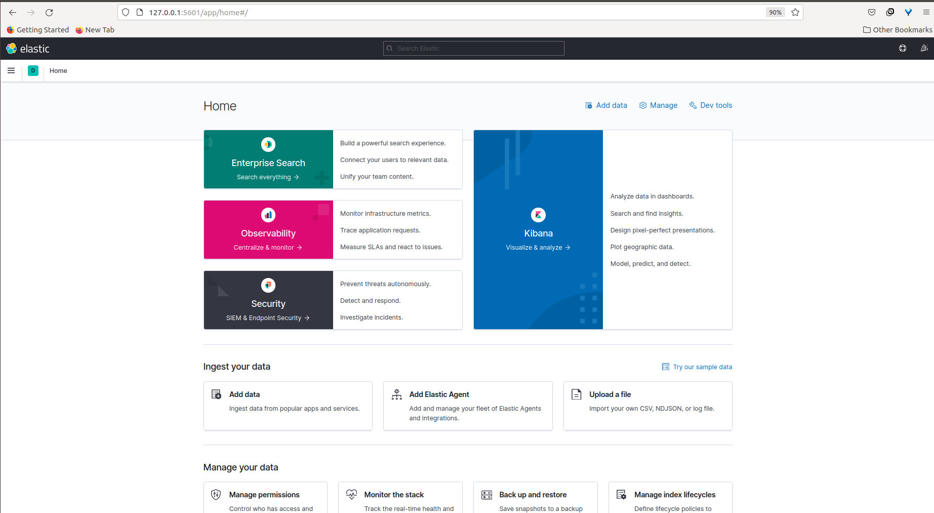Open the newsfeed icon in header

point(924,48)
